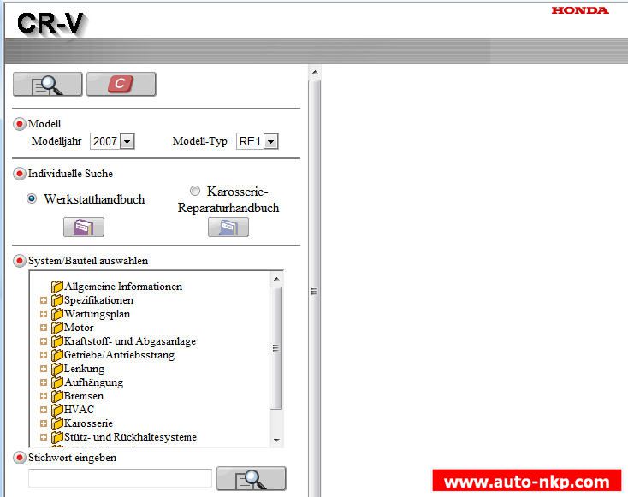Select the Spezifikationen tree entry

point(99,300)
